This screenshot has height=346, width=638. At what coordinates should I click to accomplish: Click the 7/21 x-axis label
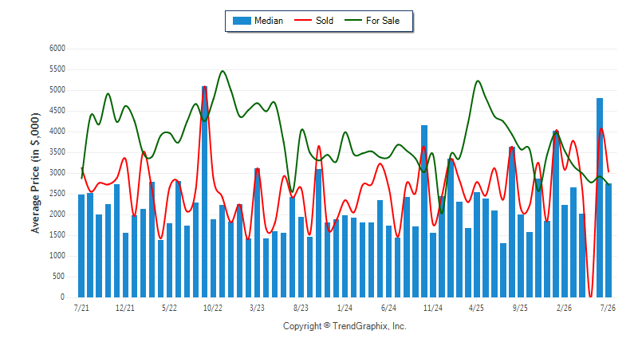pos(81,308)
